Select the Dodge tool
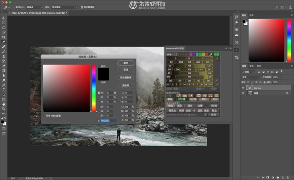 pyautogui.click(x=4, y=80)
